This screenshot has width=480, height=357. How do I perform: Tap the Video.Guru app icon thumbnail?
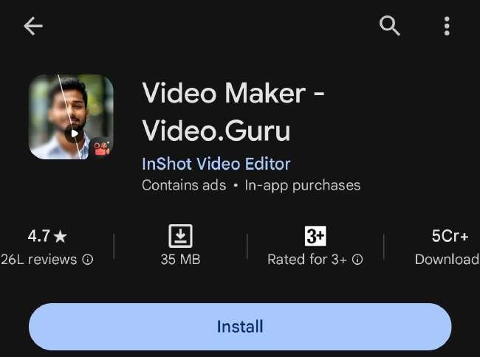pyautogui.click(x=71, y=117)
